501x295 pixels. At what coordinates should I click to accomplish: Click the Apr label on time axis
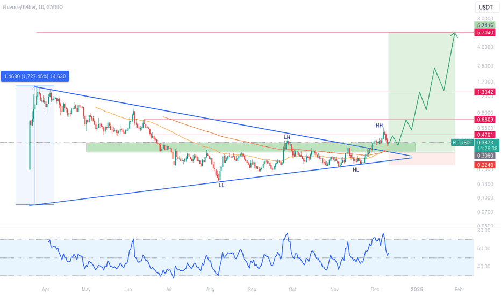click(46, 290)
